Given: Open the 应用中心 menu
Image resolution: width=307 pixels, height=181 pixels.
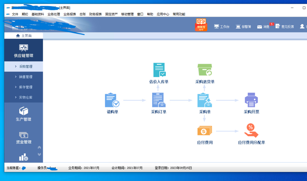Looking at the screenshot, I should tap(163, 14).
